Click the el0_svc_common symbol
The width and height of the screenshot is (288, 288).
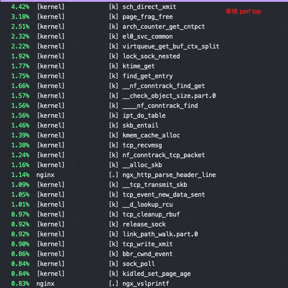pyautogui.click(x=148, y=36)
